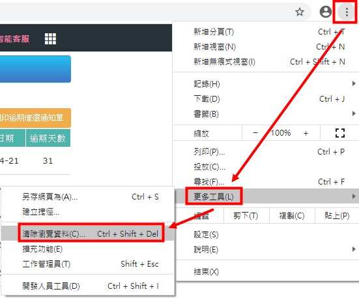The width and height of the screenshot is (359, 298).
Task: Open the user profile avatar icon
Action: click(325, 12)
